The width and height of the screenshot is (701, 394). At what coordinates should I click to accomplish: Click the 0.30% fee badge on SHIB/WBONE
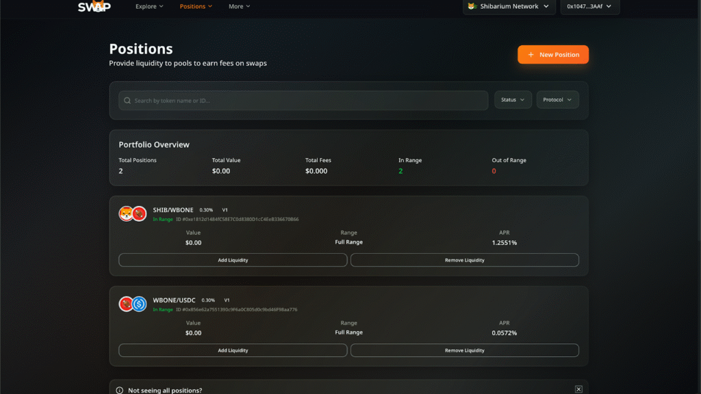206,210
